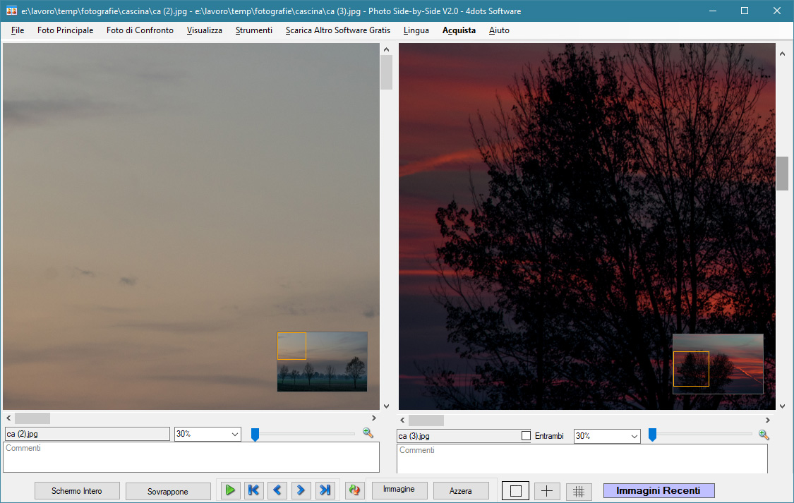
Task: Click the Schermo Intero button
Action: [77, 491]
